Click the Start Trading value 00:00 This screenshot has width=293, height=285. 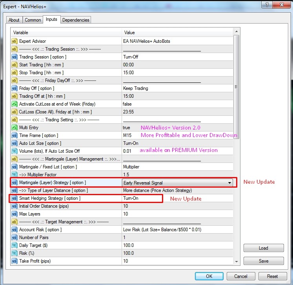point(128,65)
